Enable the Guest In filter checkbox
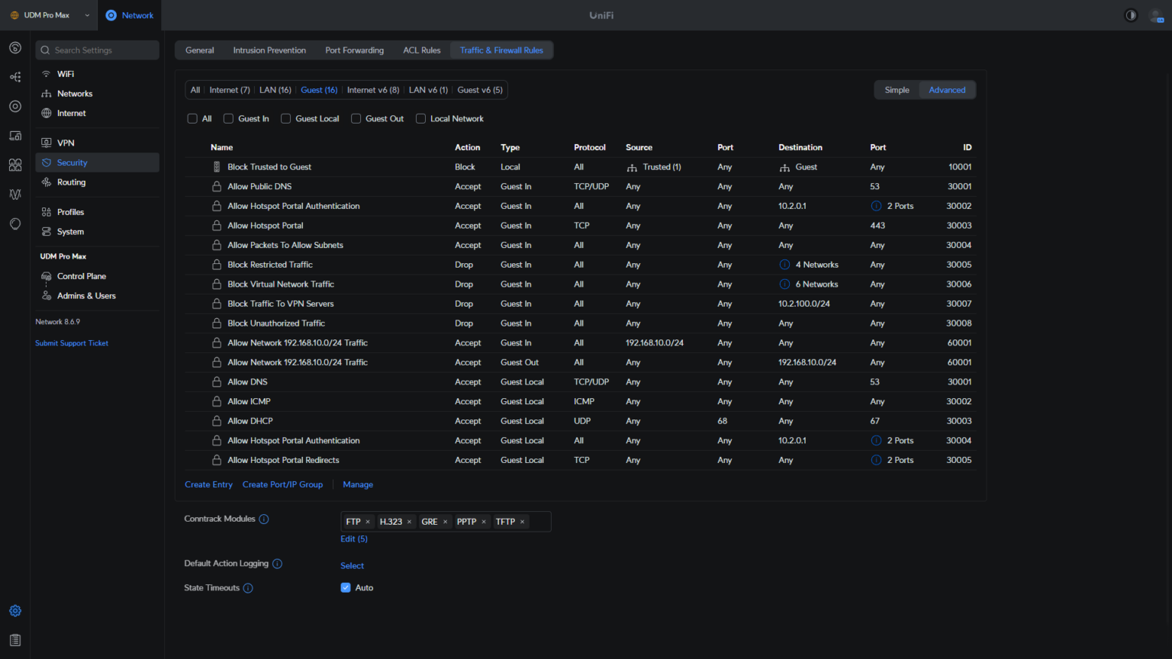Screen dimensions: 1172x659 pos(228,118)
